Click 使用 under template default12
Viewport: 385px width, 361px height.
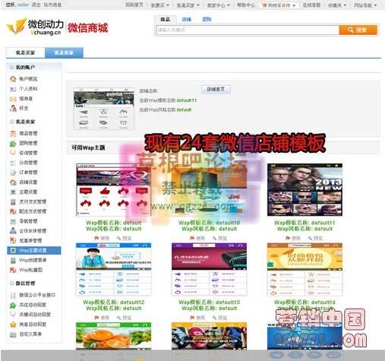102,318
